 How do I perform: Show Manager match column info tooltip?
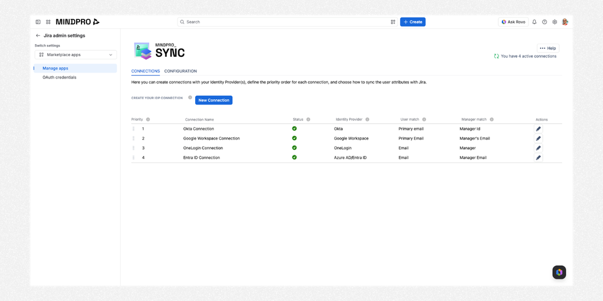coord(492,119)
